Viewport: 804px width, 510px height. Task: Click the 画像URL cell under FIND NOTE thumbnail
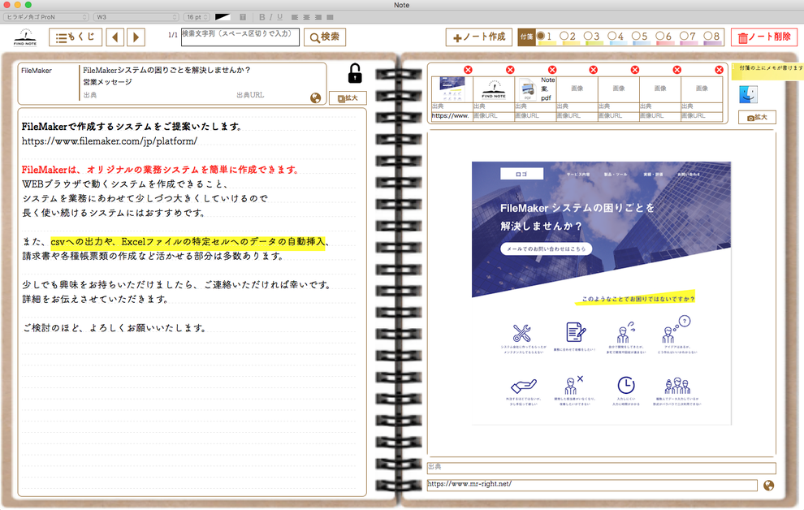(493, 116)
